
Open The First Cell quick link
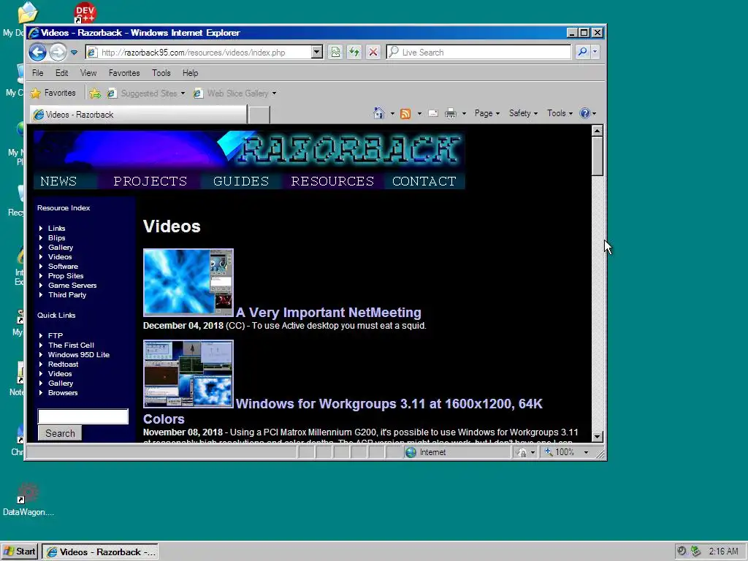tap(71, 346)
